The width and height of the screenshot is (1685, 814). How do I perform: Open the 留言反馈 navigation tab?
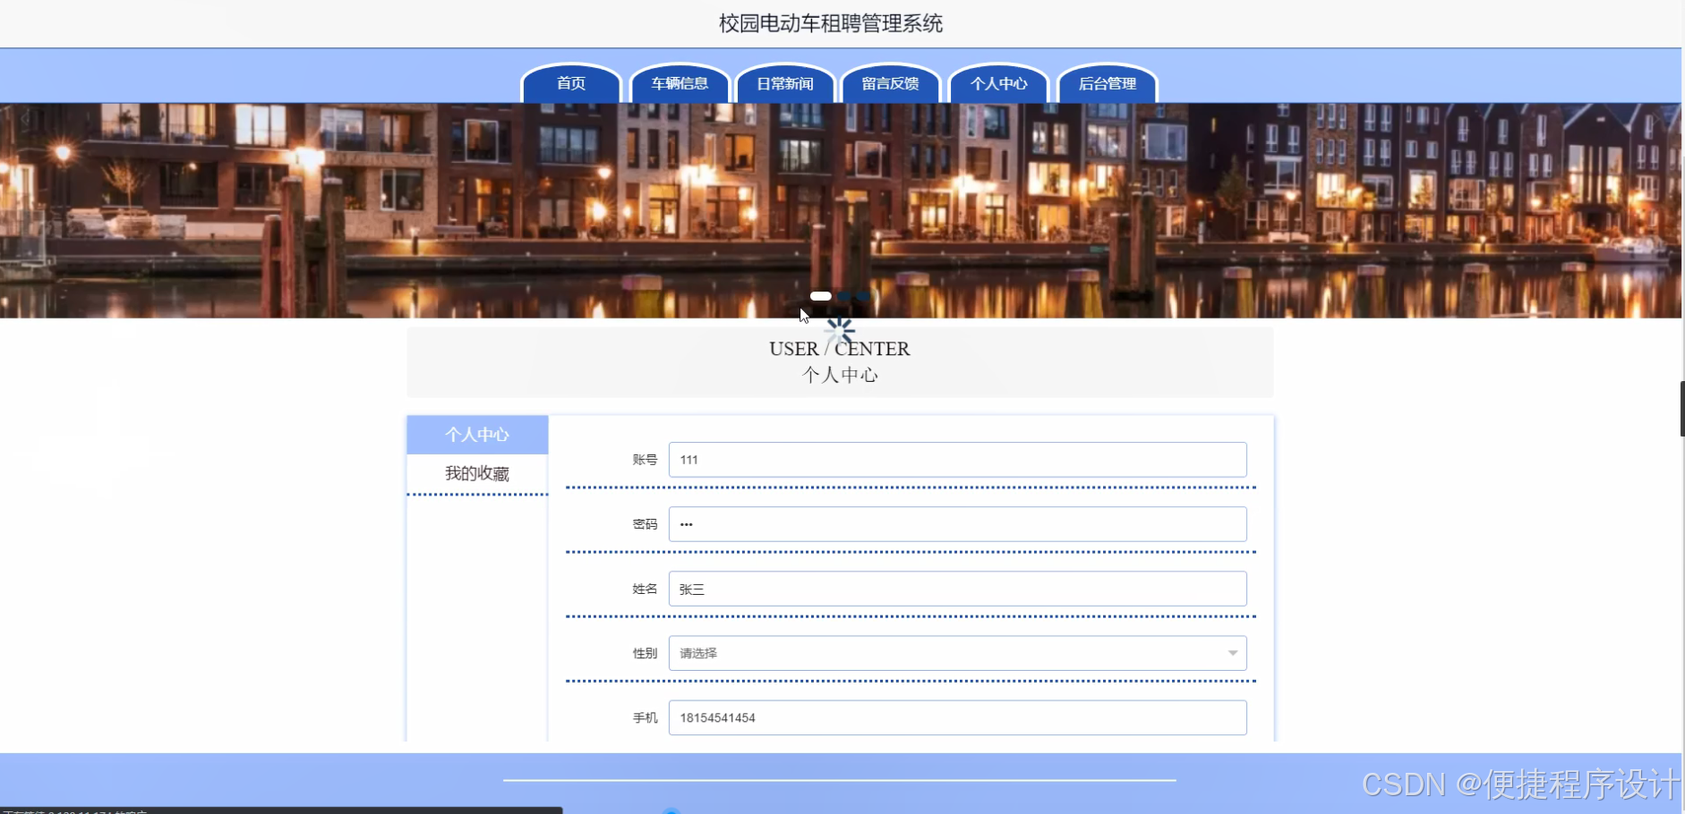point(890,83)
